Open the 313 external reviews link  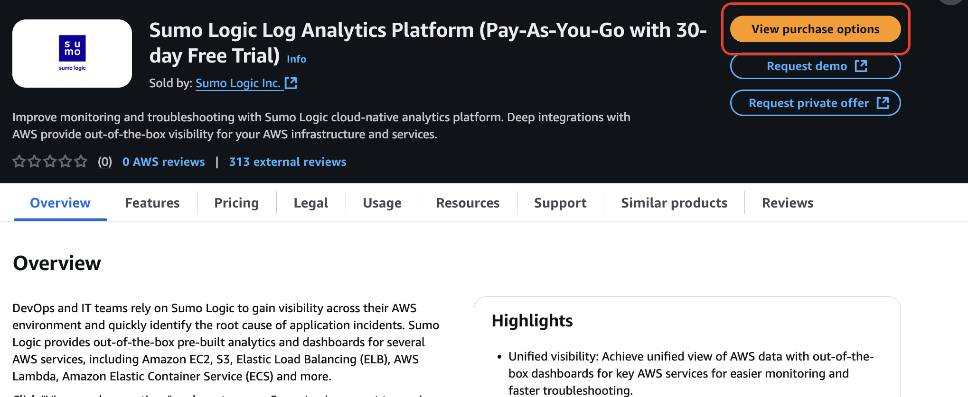[287, 162]
